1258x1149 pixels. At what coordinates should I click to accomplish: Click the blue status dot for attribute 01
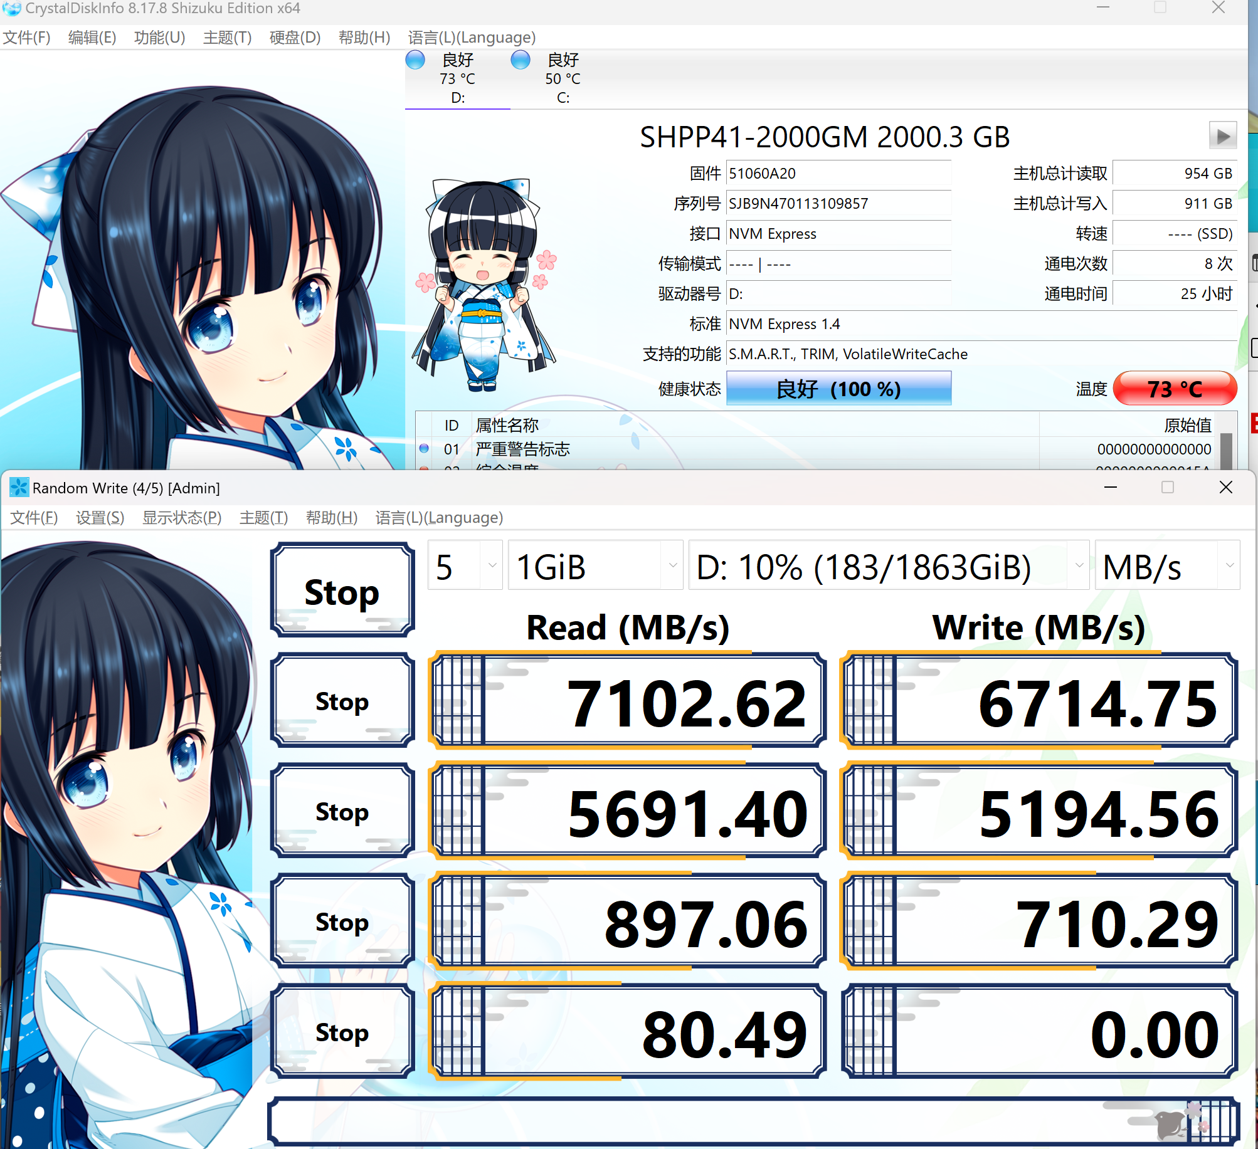424,448
